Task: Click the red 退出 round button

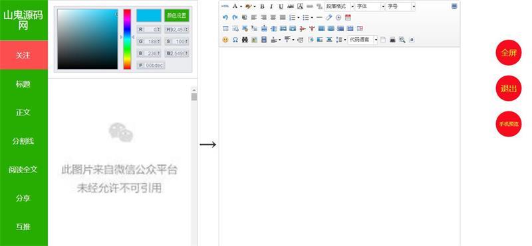Action: (x=508, y=88)
